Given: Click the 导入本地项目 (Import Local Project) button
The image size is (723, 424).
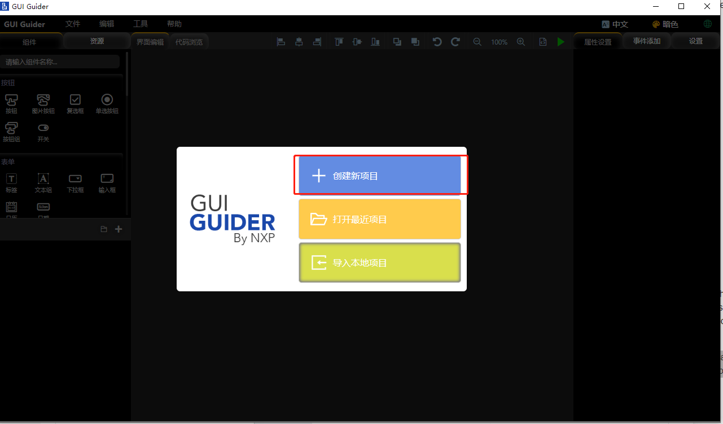Looking at the screenshot, I should click(380, 262).
